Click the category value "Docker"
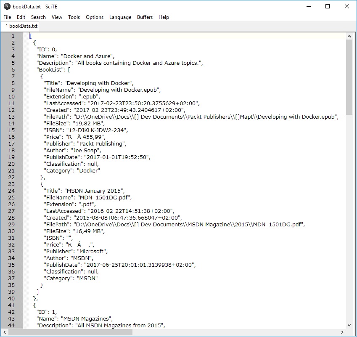357x337 pixels. pos(89,171)
